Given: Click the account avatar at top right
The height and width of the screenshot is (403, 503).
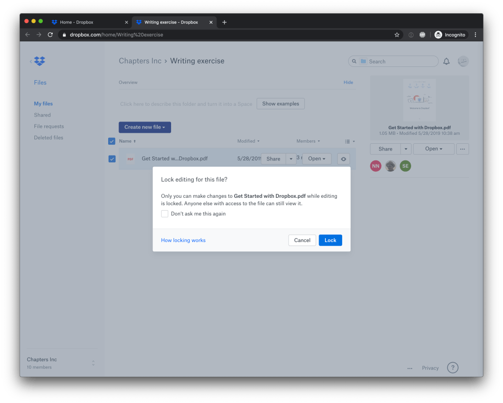Looking at the screenshot, I should (x=463, y=62).
